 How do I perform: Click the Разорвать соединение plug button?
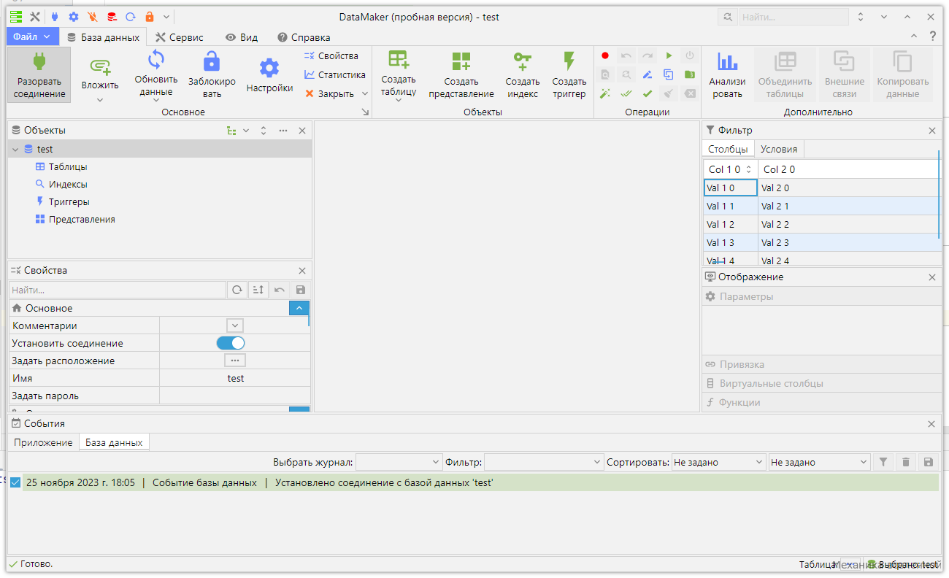[x=39, y=75]
